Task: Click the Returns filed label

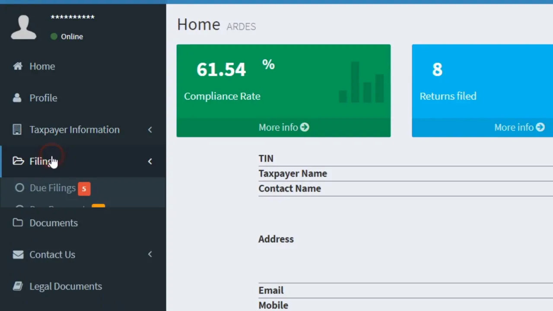Action: [448, 96]
